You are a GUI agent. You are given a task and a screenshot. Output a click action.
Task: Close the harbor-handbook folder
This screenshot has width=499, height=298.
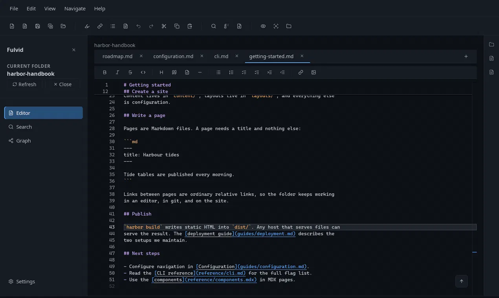pyautogui.click(x=62, y=84)
